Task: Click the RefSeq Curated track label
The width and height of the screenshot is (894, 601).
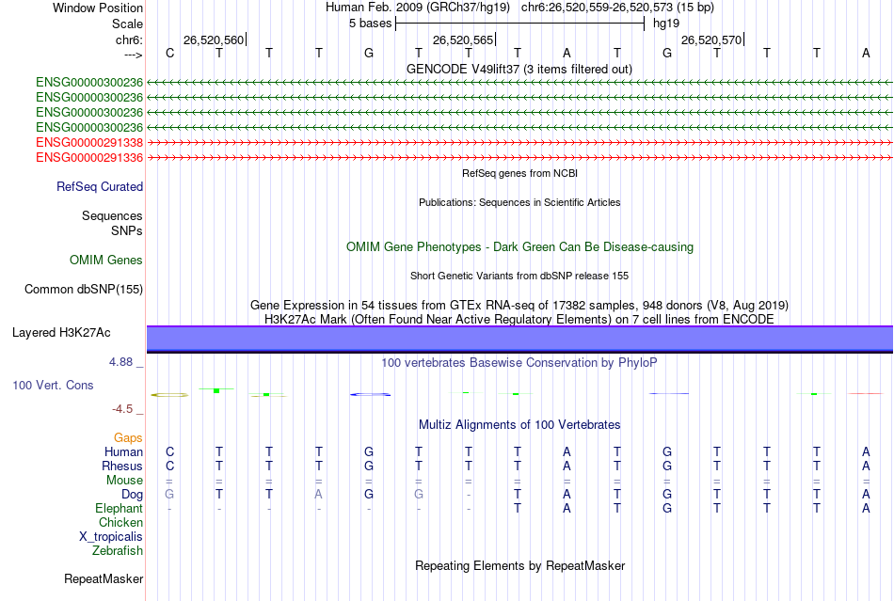Action: 100,187
